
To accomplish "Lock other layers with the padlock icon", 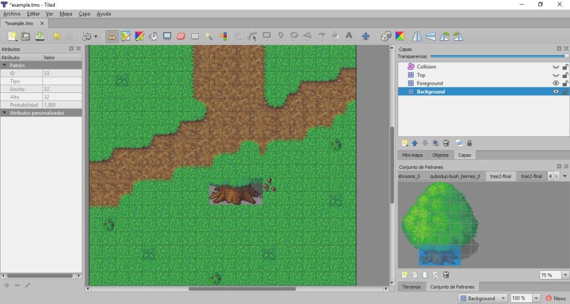I will (469, 143).
